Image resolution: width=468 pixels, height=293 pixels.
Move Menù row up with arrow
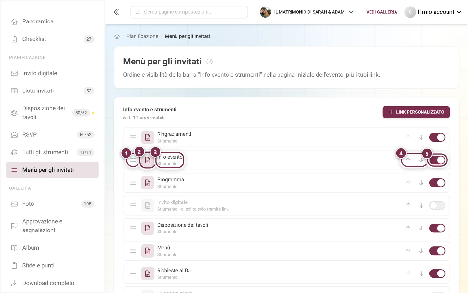coord(408,251)
